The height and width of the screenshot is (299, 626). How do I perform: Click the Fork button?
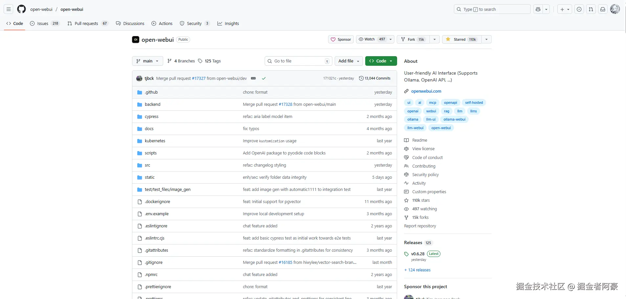pyautogui.click(x=413, y=39)
